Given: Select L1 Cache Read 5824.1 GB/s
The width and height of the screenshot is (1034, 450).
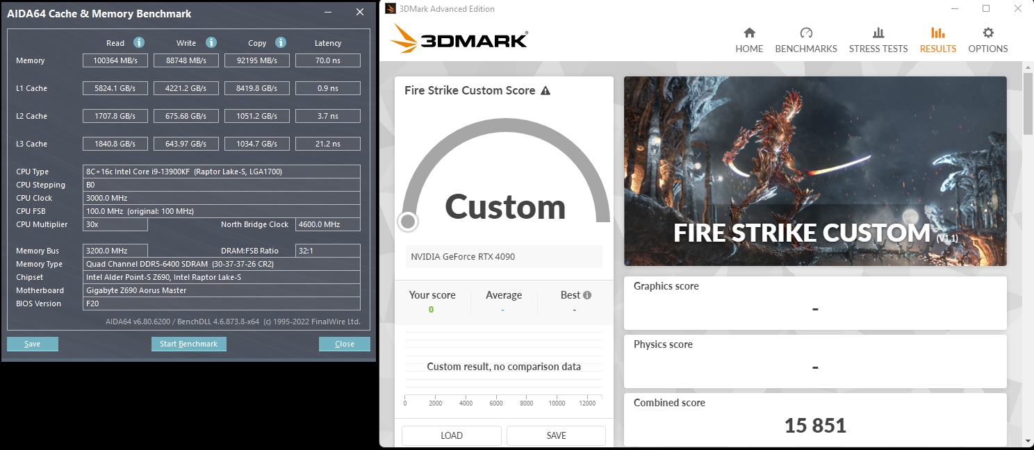Looking at the screenshot, I should (115, 88).
